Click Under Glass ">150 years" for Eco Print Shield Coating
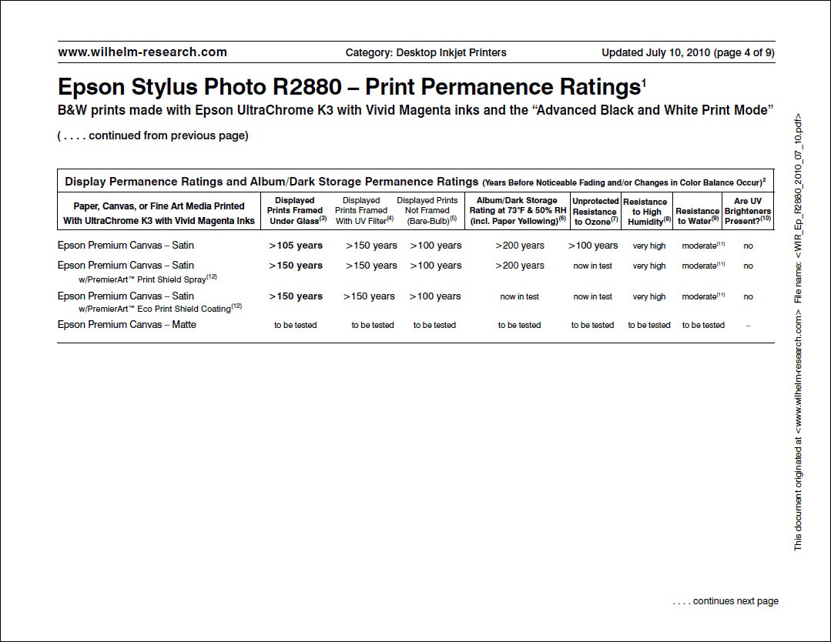Screen dimensions: 831x642 point(296,296)
